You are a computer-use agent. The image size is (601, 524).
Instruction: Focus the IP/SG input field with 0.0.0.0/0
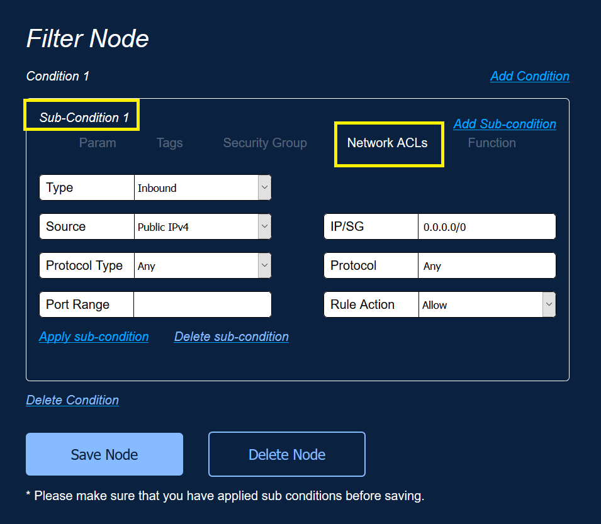pyautogui.click(x=487, y=226)
